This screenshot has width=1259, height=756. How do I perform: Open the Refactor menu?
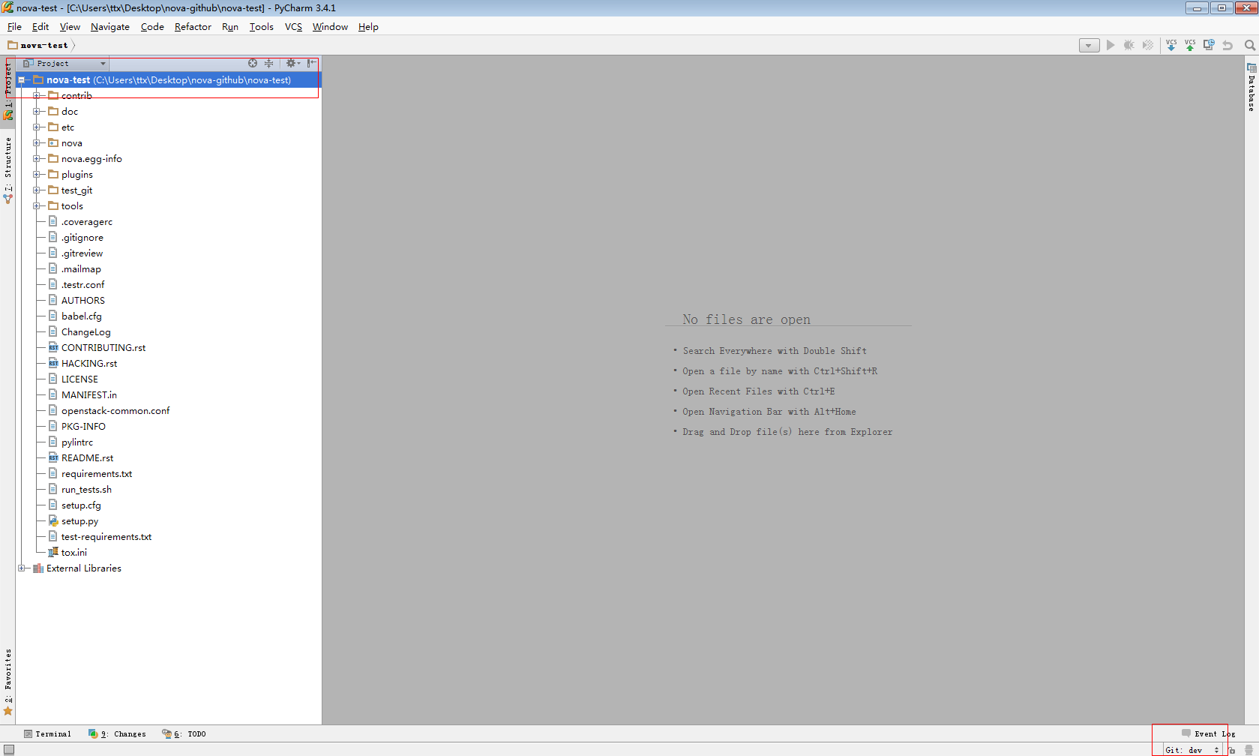tap(193, 27)
